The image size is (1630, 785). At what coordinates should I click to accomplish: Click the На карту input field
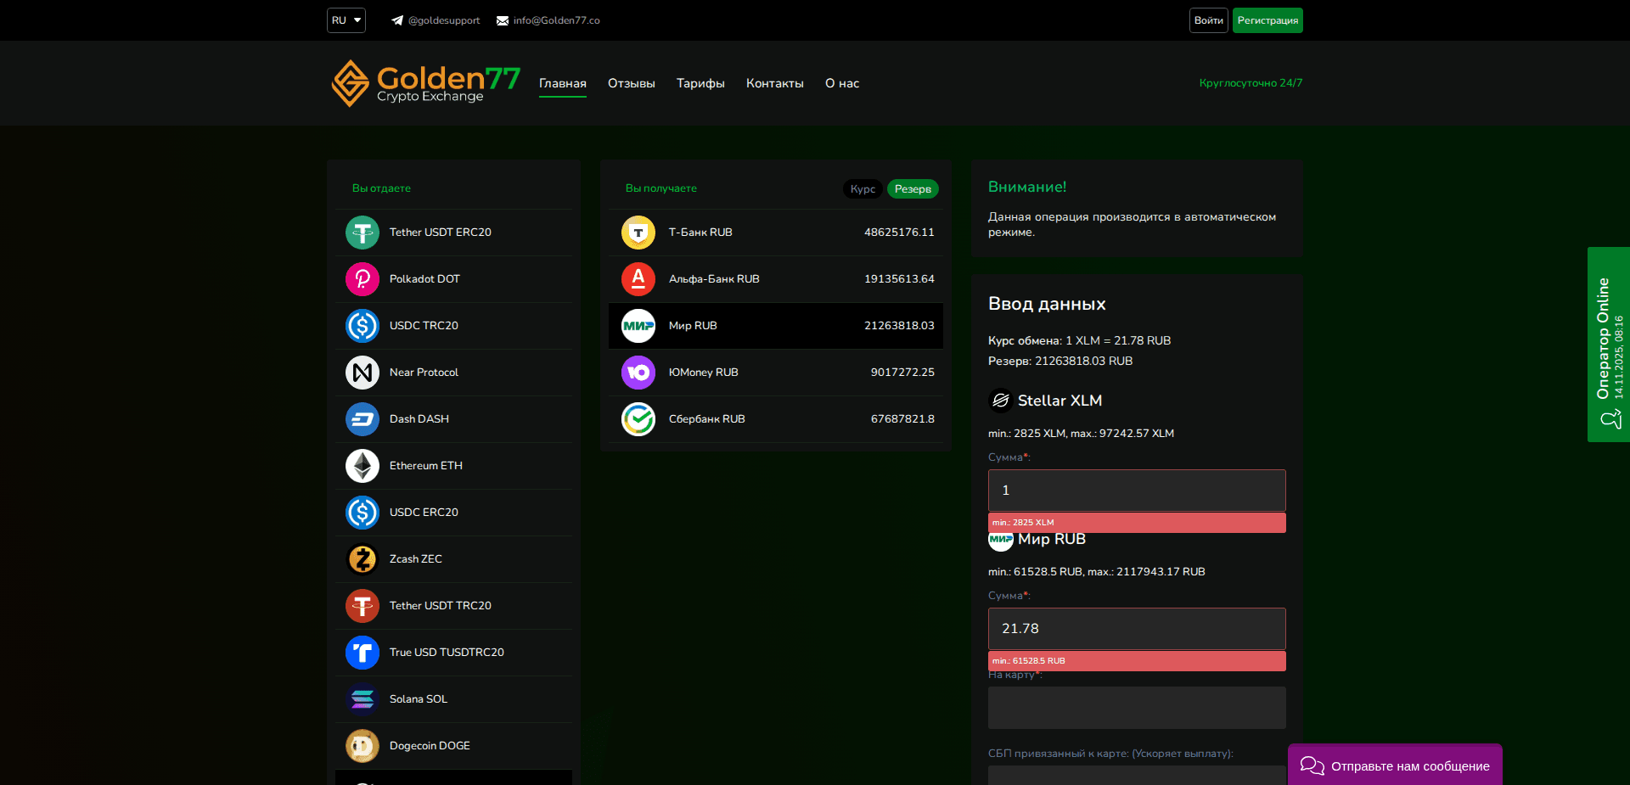(x=1136, y=707)
